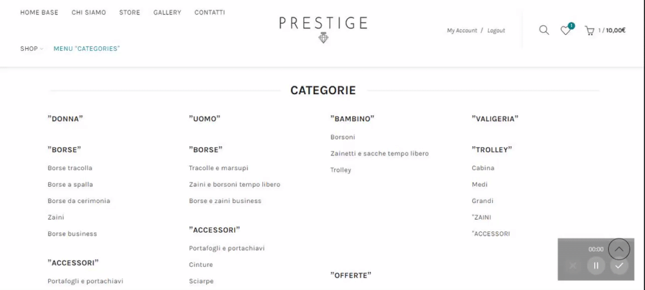Finish recording with the checkmark button
The image size is (645, 290).
[619, 266]
